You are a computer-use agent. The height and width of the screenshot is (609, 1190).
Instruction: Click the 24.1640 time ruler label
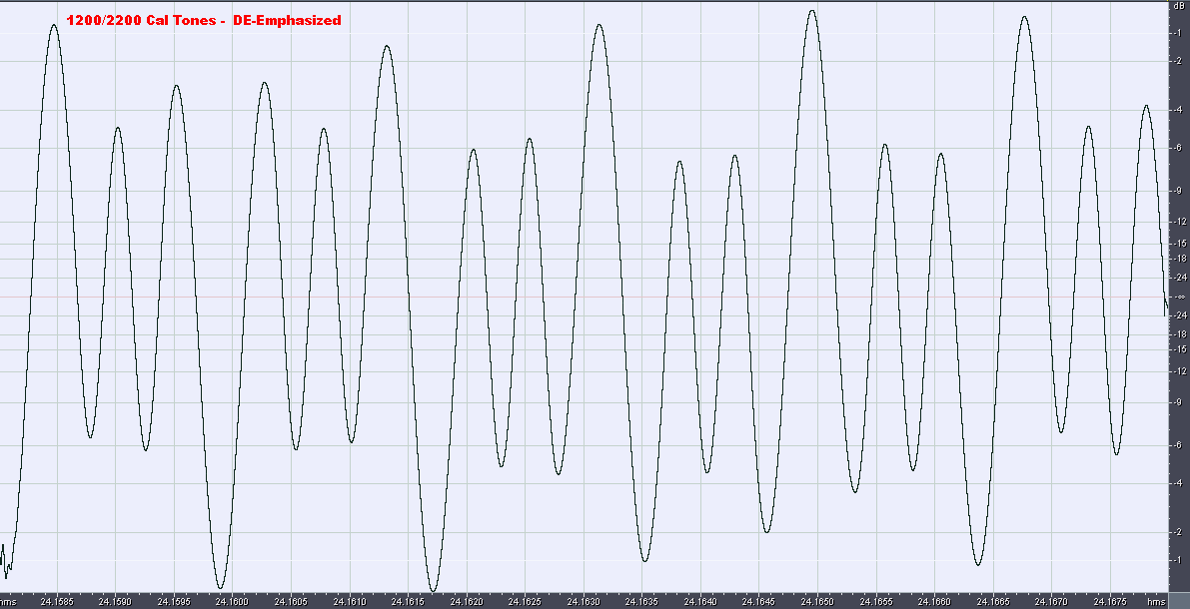[700, 602]
